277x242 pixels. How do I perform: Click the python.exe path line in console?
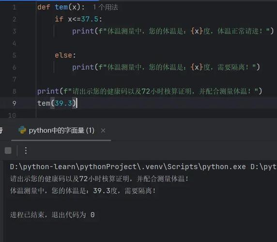coord(143,167)
